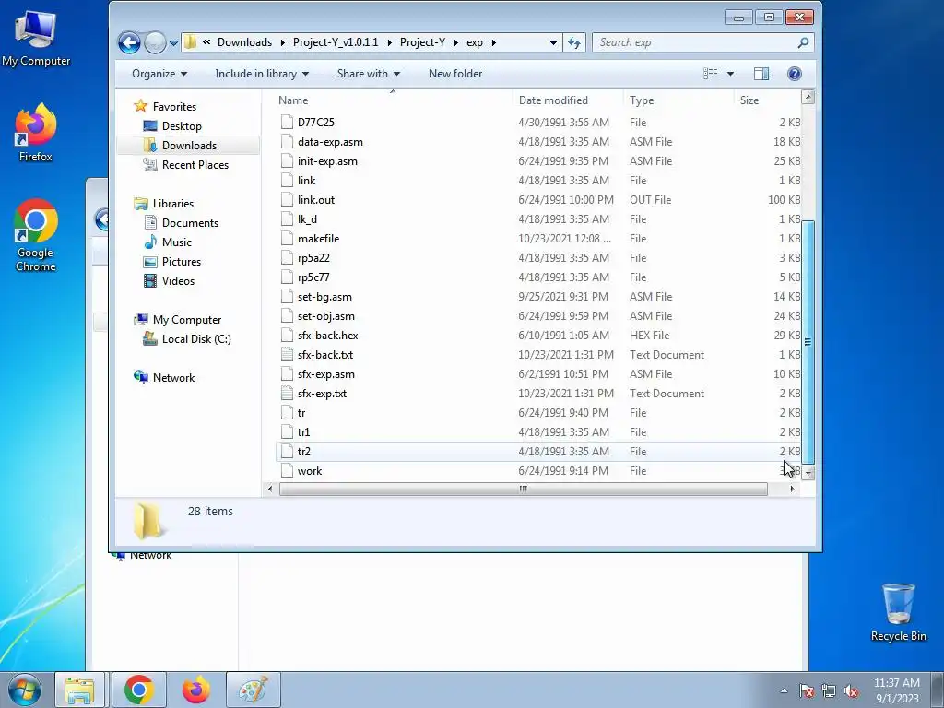Open the Include in library menu
This screenshot has height=708, width=944.
262,74
